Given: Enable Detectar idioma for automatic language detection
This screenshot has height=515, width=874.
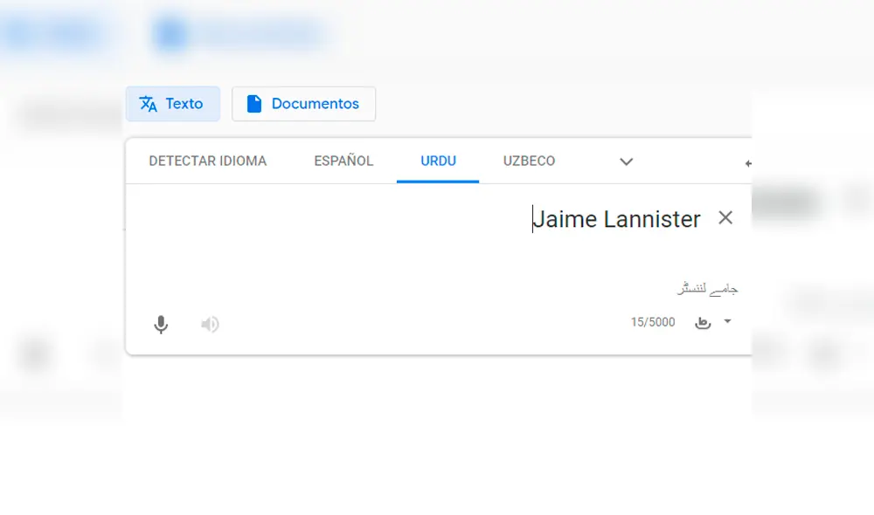Looking at the screenshot, I should pos(208,161).
